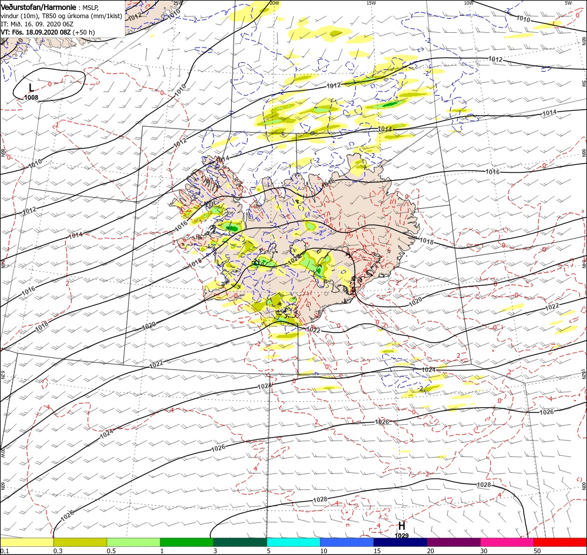This screenshot has height=555, width=587.
Task: Click the '10W' longitude label
Action: 468,3
